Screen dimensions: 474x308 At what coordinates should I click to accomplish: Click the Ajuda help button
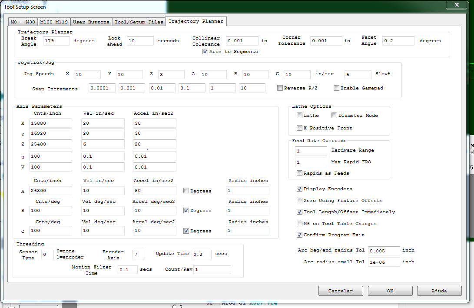click(x=439, y=291)
